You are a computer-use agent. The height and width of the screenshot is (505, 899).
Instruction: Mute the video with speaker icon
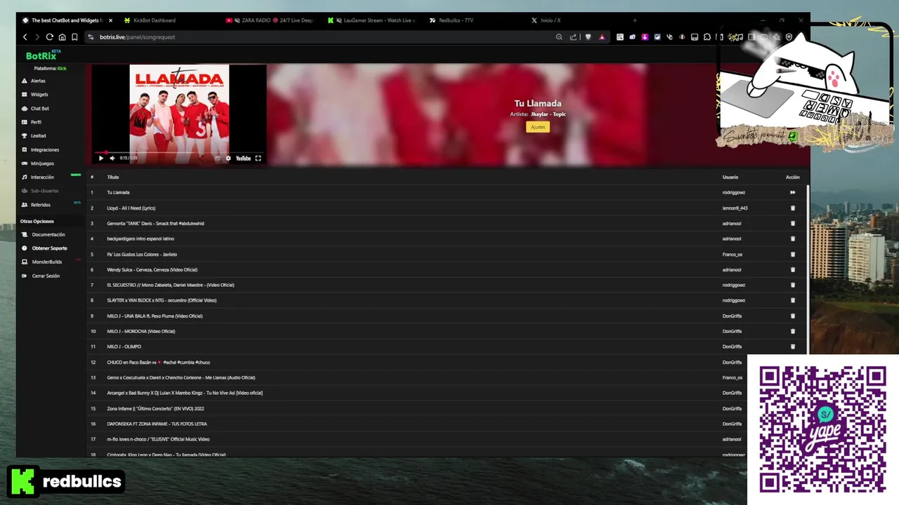coord(112,159)
